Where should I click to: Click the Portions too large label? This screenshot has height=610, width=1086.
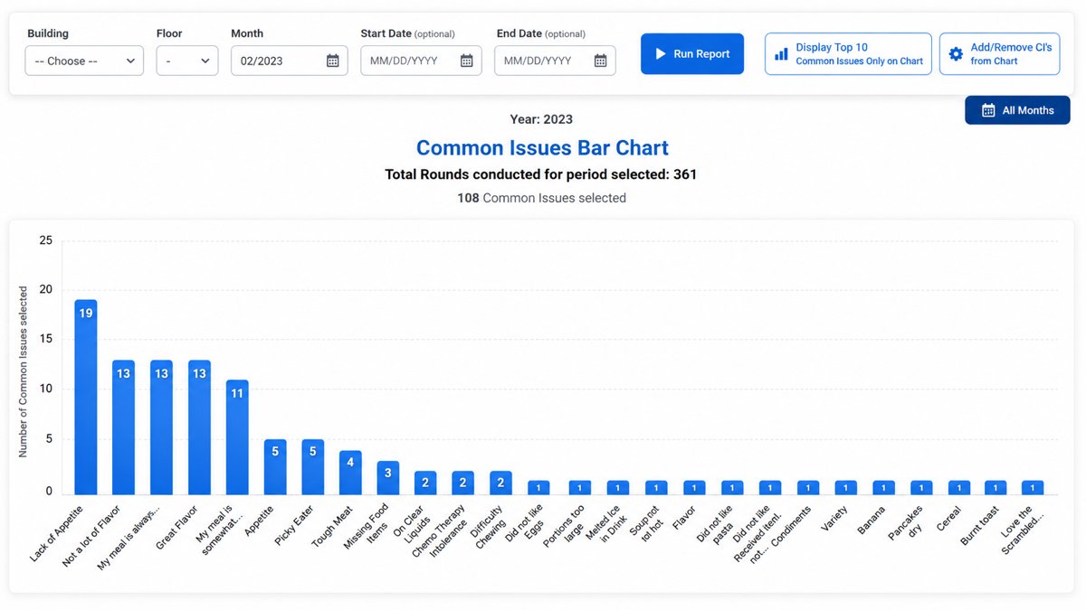coord(566,528)
